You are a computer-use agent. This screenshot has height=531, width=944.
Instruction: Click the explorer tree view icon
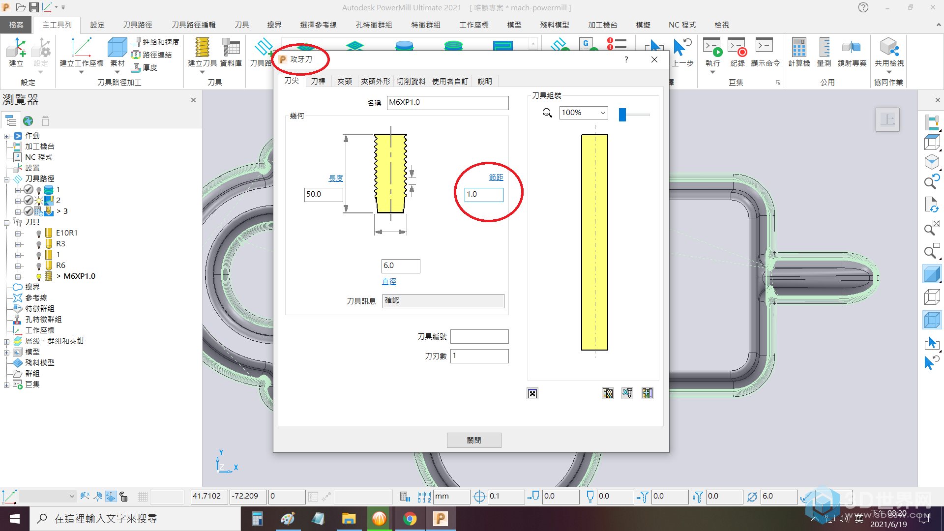11,120
